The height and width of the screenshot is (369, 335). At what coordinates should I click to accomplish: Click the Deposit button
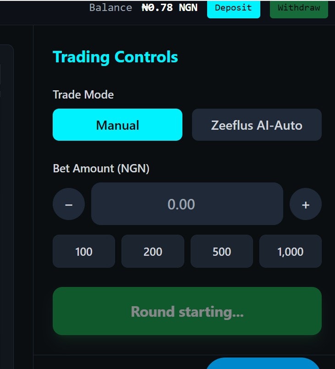233,8
